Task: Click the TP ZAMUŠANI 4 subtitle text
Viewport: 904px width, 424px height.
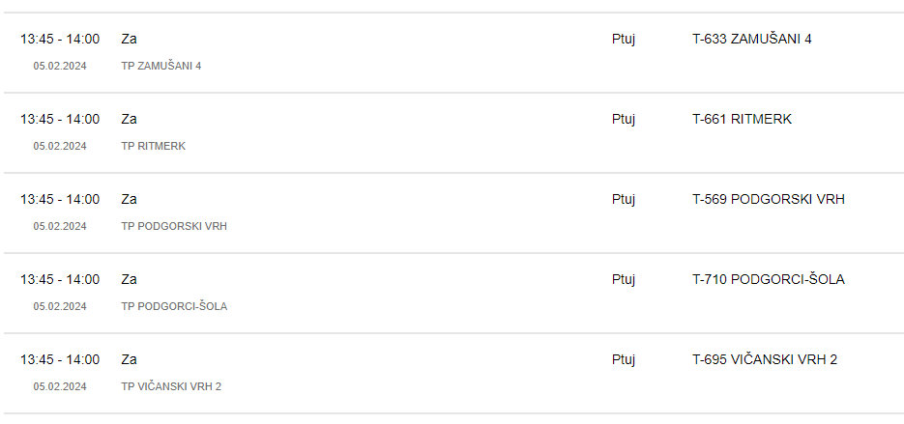Action: [160, 66]
